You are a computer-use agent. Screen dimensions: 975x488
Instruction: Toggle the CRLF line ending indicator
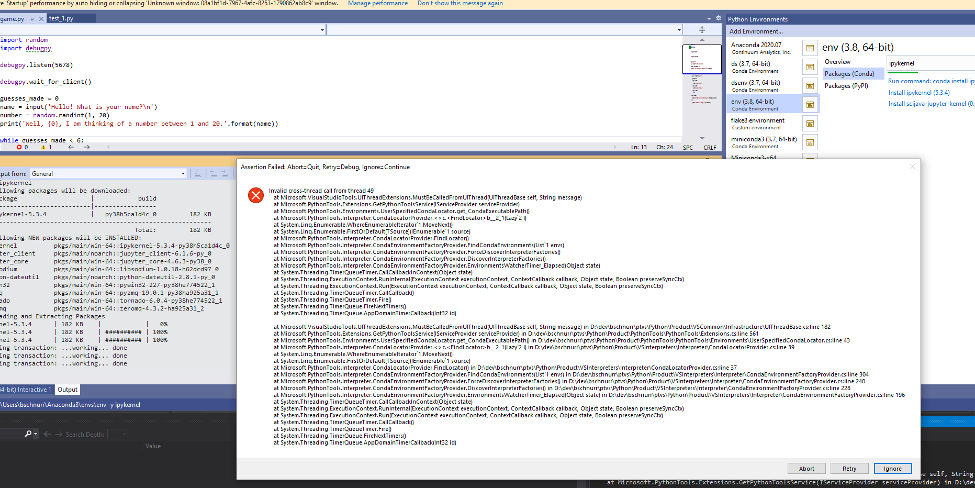click(710, 148)
